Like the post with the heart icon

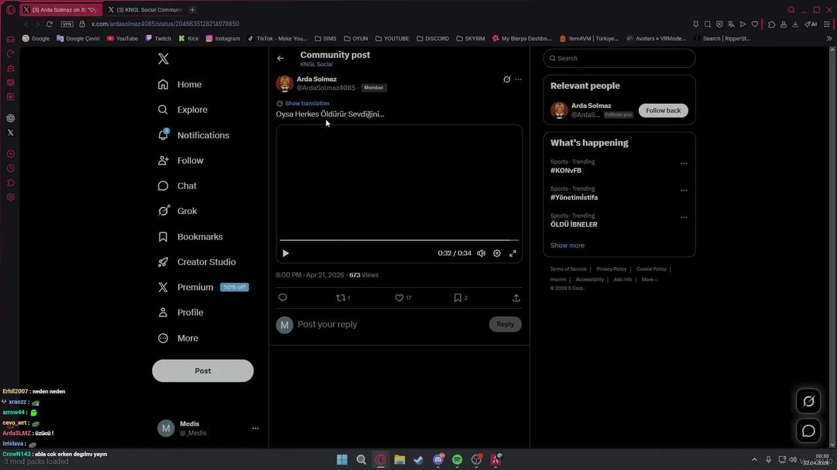[x=400, y=298]
